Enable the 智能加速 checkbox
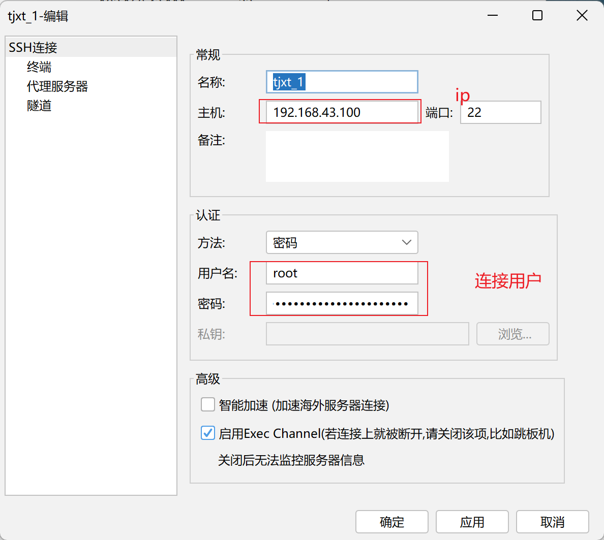This screenshot has width=604, height=540. [x=207, y=405]
